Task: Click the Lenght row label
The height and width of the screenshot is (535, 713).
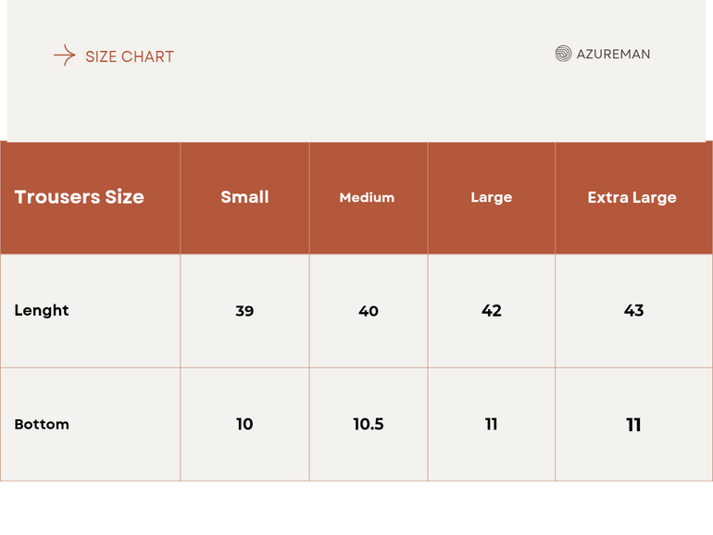Action: click(42, 310)
